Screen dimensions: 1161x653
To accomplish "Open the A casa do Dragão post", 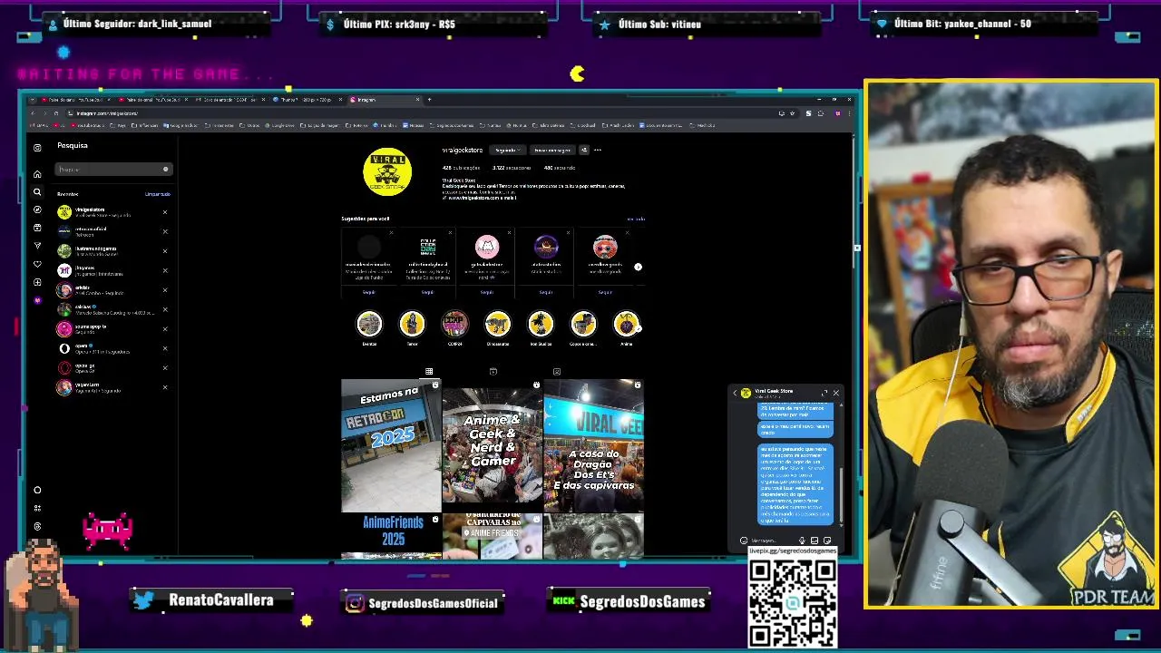I will coord(594,446).
